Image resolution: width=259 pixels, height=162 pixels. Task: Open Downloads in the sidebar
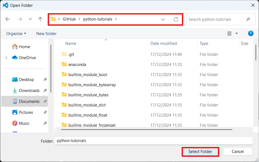tap(29, 91)
